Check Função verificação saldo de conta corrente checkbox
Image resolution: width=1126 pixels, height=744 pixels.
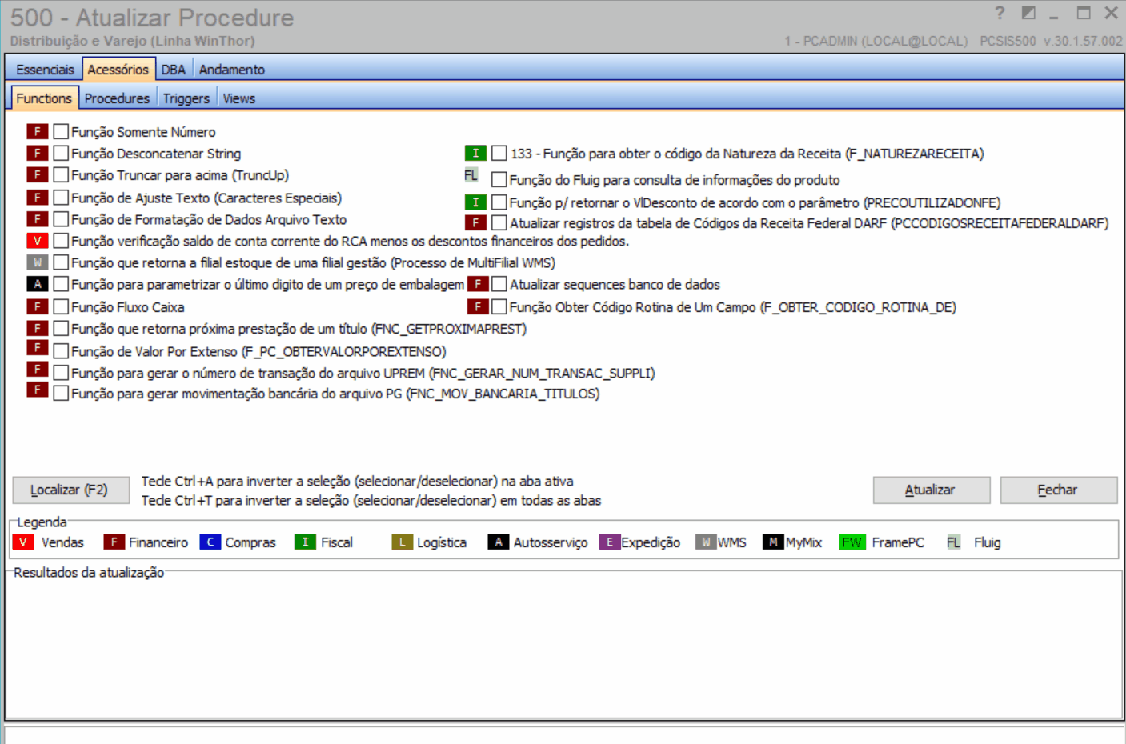coord(61,241)
